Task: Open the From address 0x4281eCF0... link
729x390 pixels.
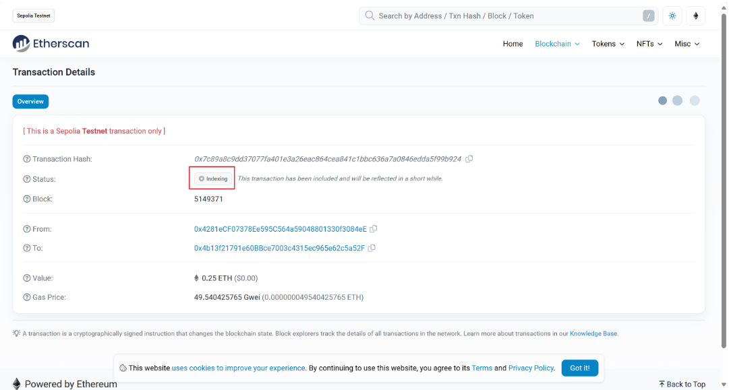Action: pyautogui.click(x=281, y=229)
